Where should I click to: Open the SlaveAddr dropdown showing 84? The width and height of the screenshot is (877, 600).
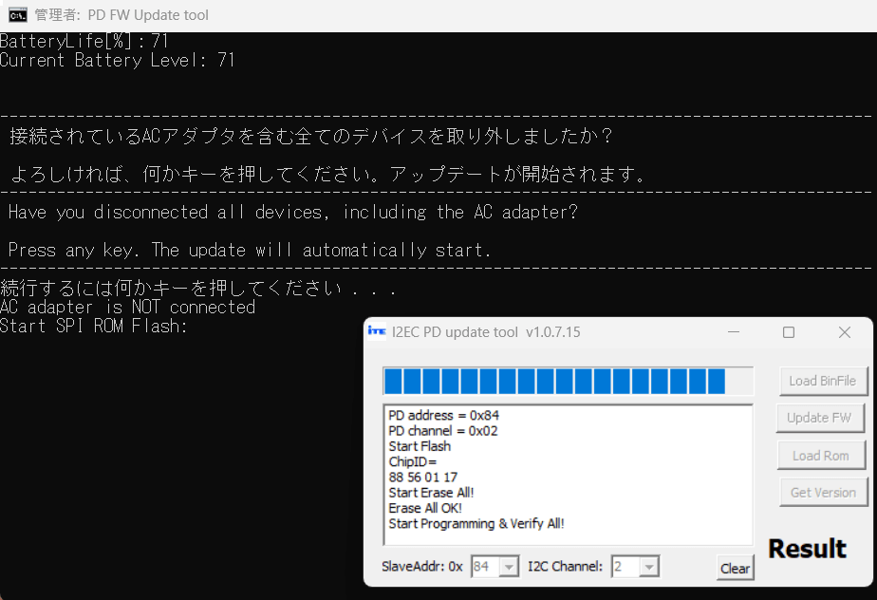(509, 567)
